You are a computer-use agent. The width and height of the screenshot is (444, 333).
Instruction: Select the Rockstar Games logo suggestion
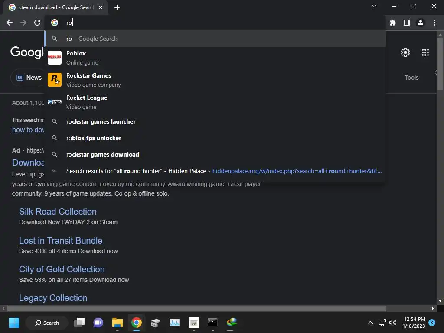pos(54,80)
